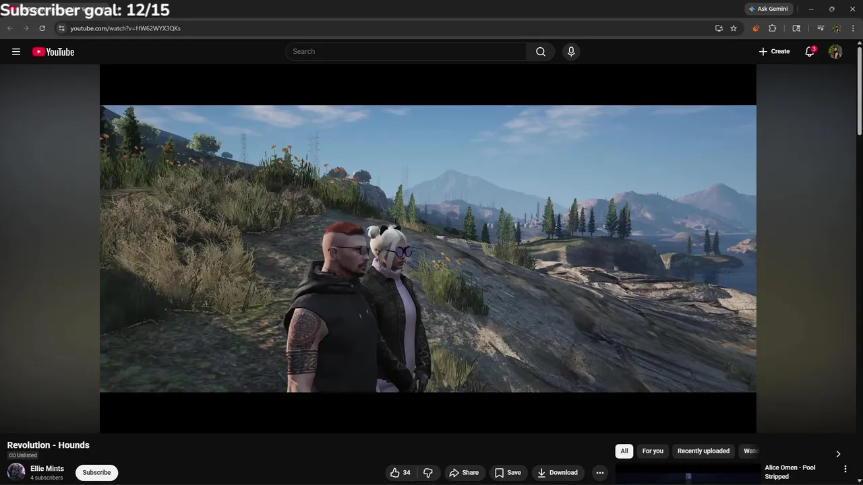
Task: Select the partially visible Watched chip
Action: (750, 451)
